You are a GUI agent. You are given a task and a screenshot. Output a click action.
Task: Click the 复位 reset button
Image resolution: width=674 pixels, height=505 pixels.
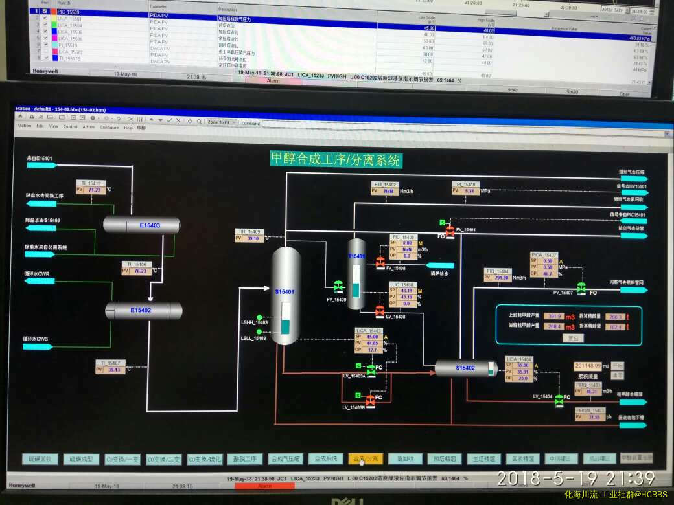(x=572, y=337)
